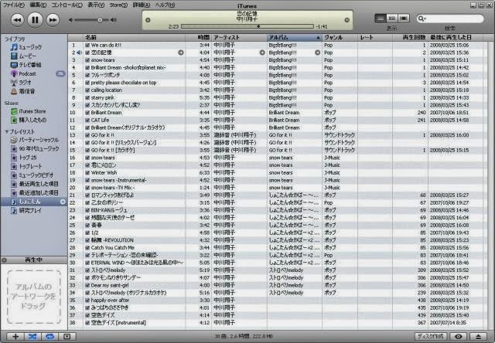Select テレビ番組 in the library sidebar
The height and width of the screenshot is (343, 495).
(x=30, y=65)
